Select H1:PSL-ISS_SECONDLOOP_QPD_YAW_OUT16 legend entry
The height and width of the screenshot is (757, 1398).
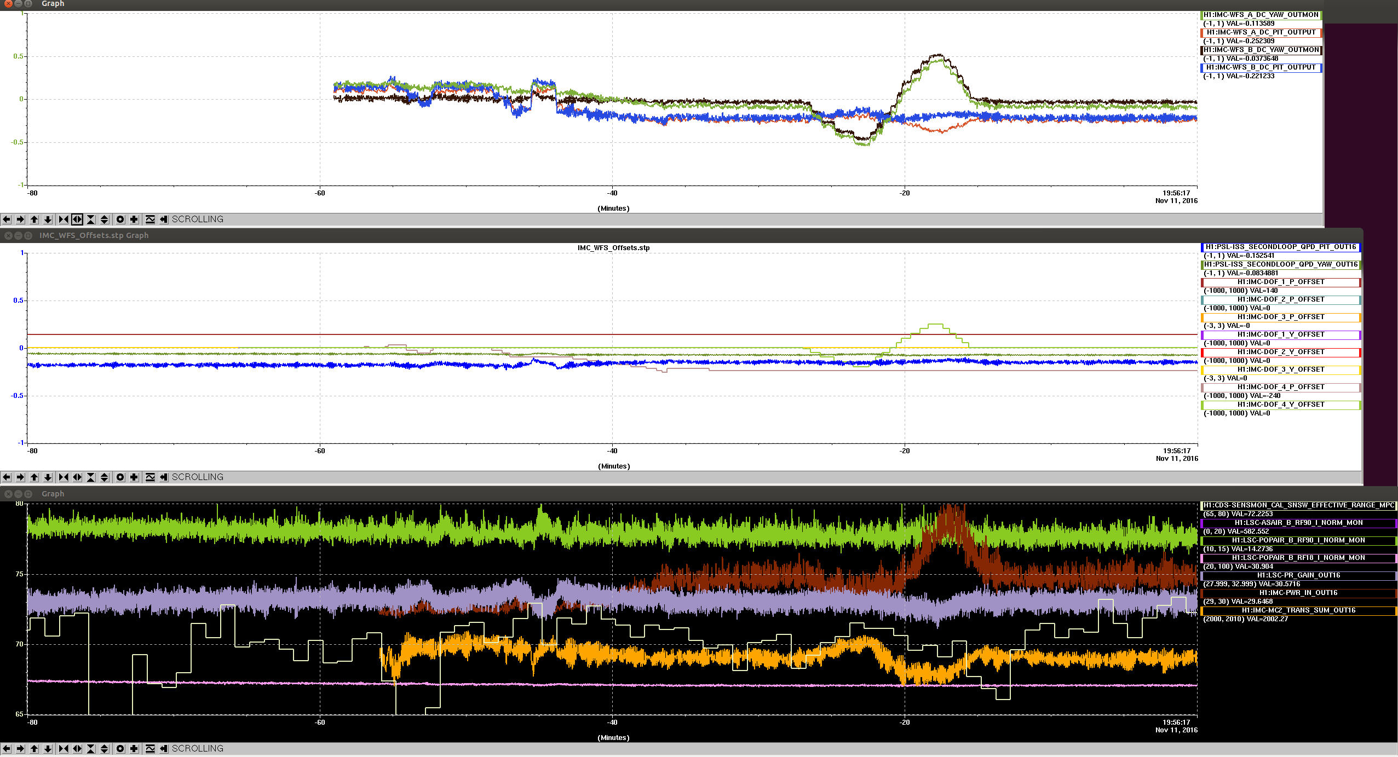tap(1281, 265)
